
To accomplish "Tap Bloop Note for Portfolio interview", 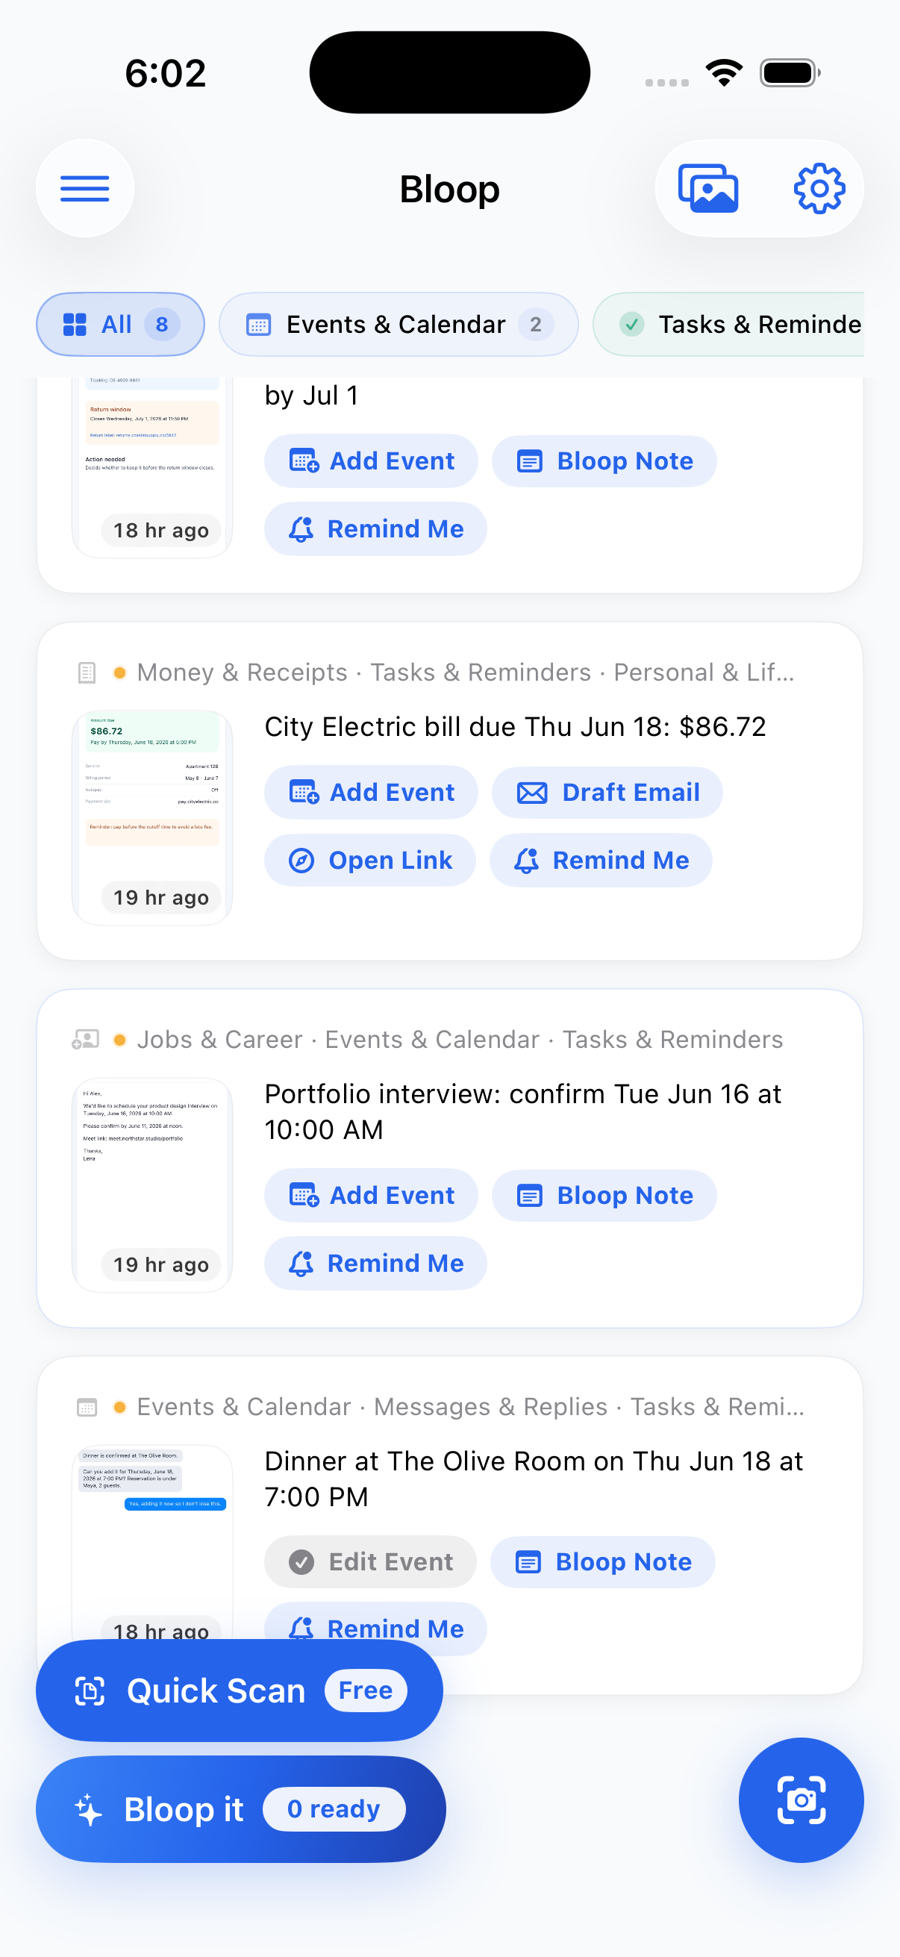I will (604, 1195).
